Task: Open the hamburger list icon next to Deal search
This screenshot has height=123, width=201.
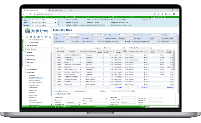Action: click(61, 20)
